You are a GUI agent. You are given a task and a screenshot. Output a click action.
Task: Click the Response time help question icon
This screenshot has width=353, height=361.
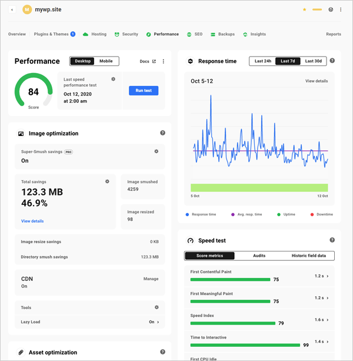[x=332, y=61]
